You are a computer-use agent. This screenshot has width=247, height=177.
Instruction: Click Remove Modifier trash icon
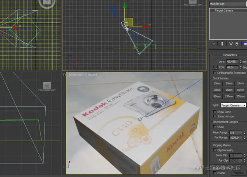point(237,44)
